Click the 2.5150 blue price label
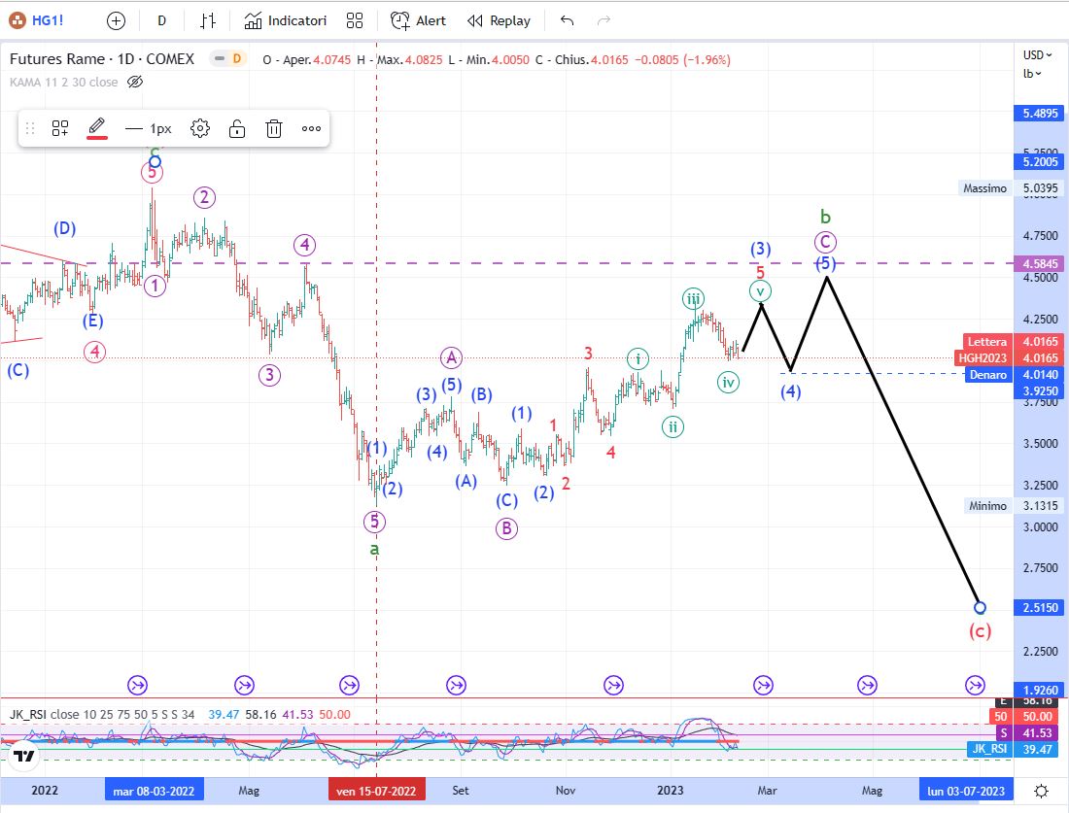Screen dimensions: 1069x813 [1040, 607]
